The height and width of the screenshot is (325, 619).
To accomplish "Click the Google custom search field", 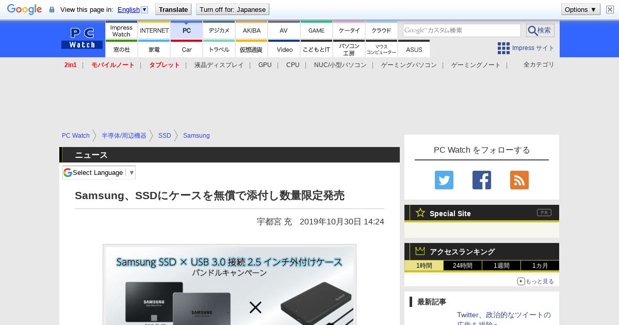I will click(462, 30).
